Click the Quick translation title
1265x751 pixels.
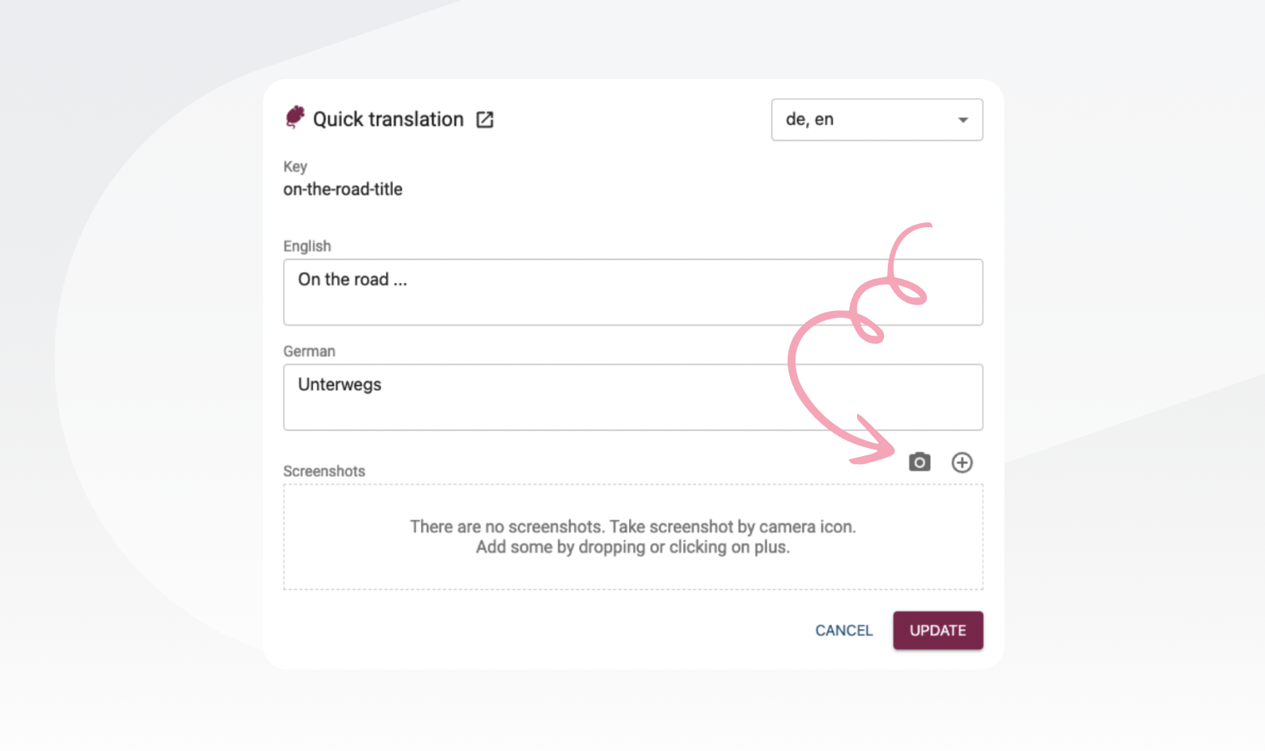[x=387, y=119]
